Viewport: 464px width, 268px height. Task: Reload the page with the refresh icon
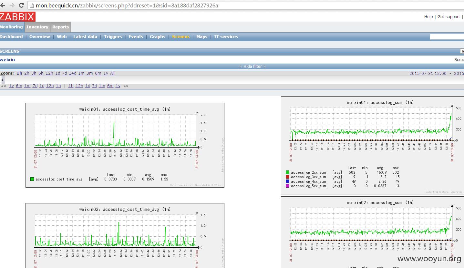22,5
